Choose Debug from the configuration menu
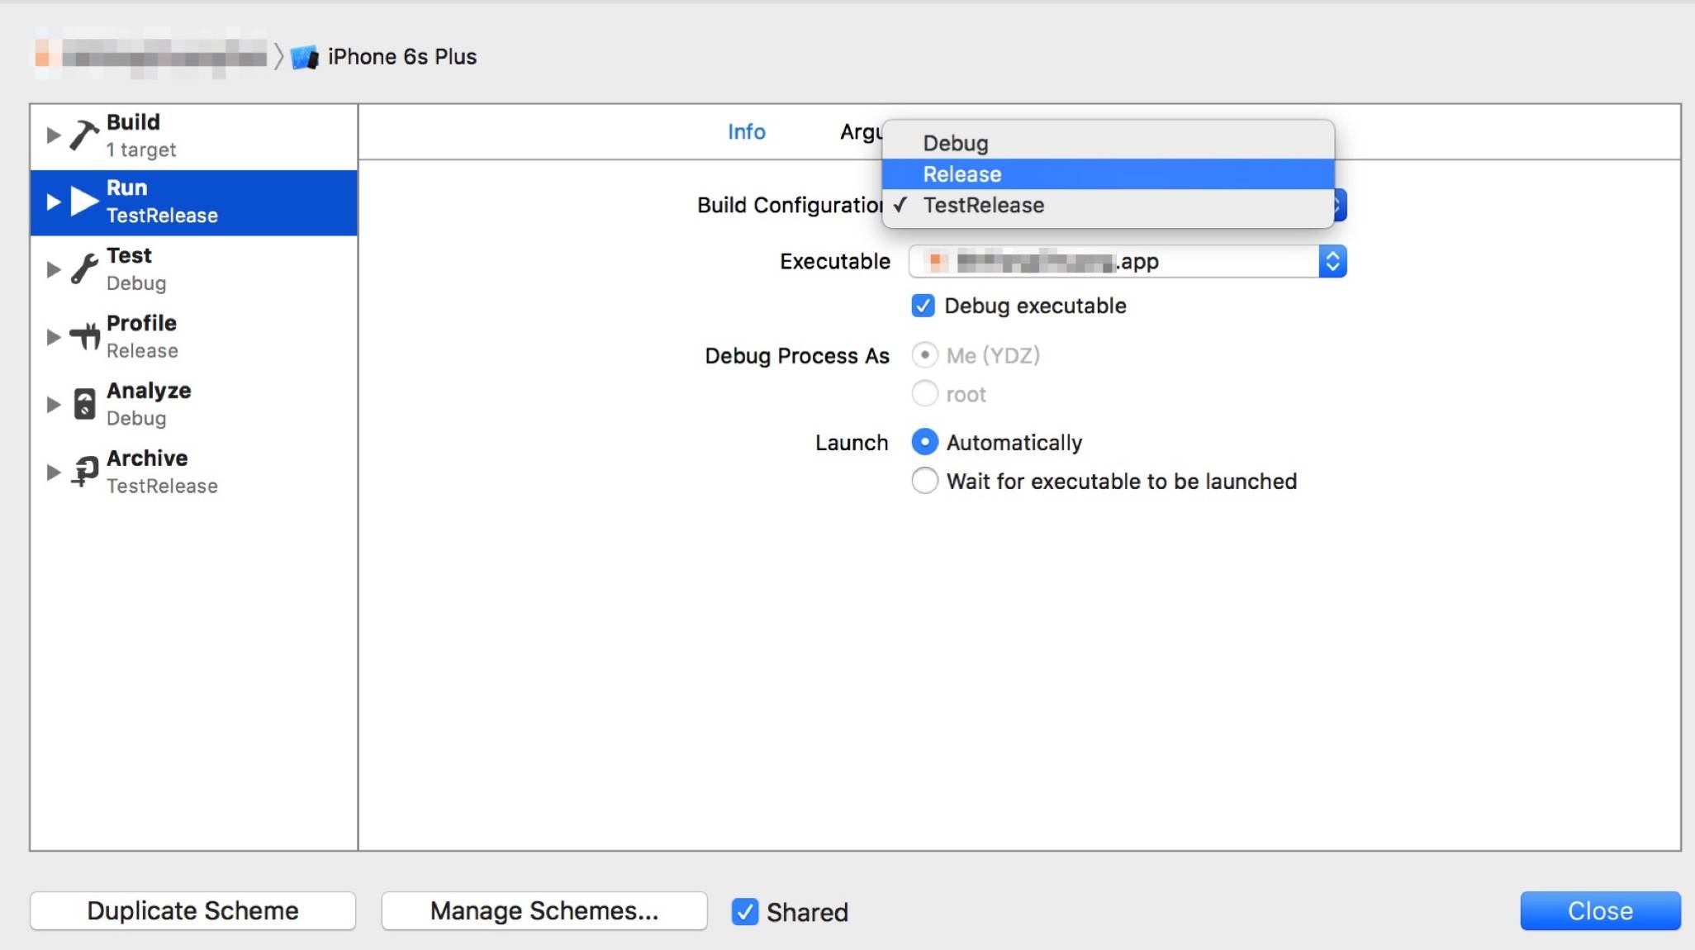 pos(956,143)
